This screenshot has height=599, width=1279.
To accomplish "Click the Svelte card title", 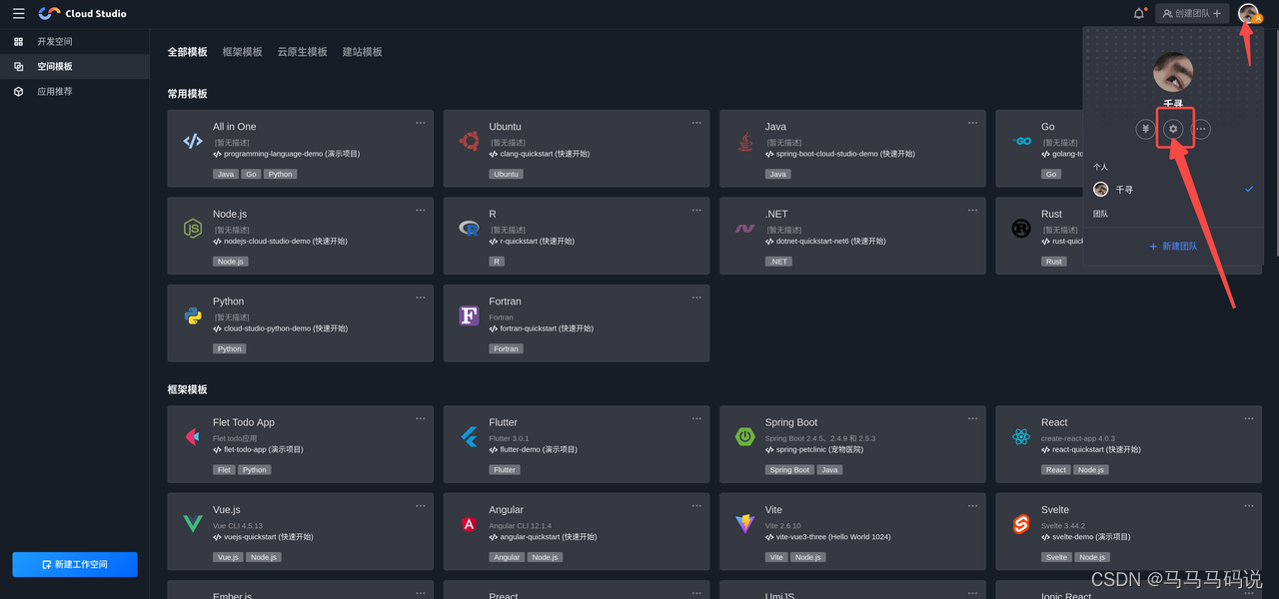I will pos(1054,510).
